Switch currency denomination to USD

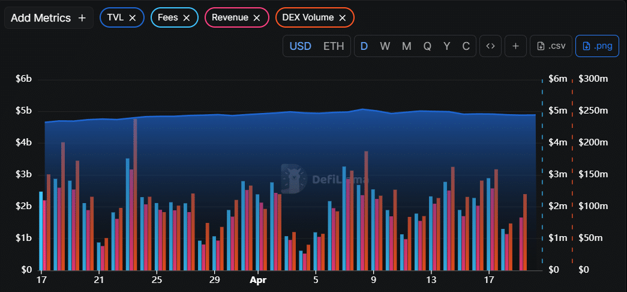coord(301,46)
